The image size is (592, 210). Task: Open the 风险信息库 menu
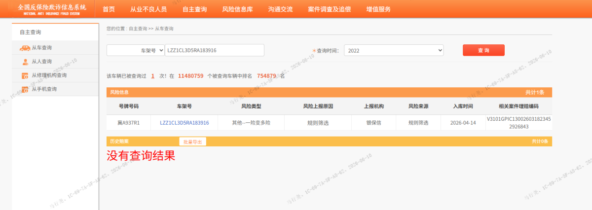tap(238, 9)
